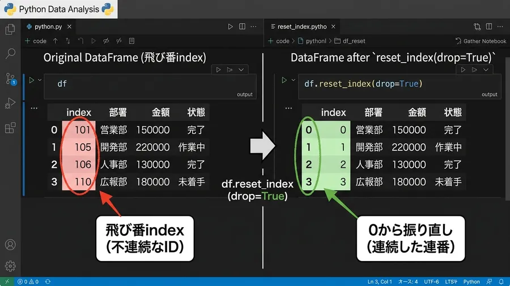Split the right editor with split icon
The height and width of the screenshot is (286, 510).
pyautogui.click(x=489, y=27)
